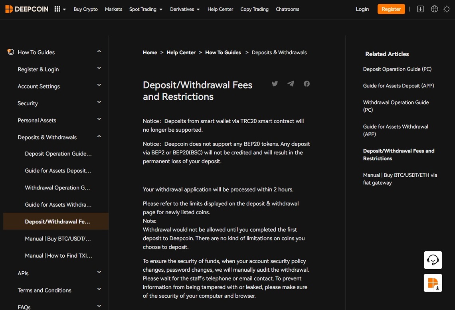The image size is (455, 310).
Task: Share article on Twitter
Action: tap(275, 83)
